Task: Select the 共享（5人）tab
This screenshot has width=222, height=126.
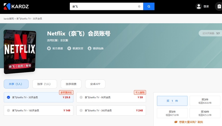Action: coord(16,84)
